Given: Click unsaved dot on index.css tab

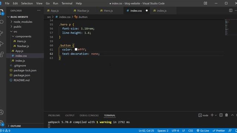Looking at the screenshot, I should click(x=147, y=11).
